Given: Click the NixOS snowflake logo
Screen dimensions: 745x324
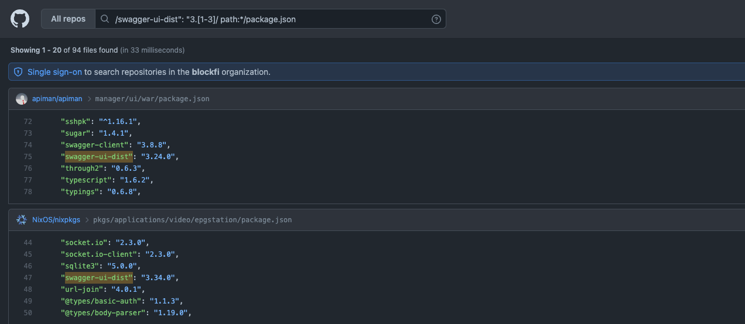Looking at the screenshot, I should (x=22, y=220).
